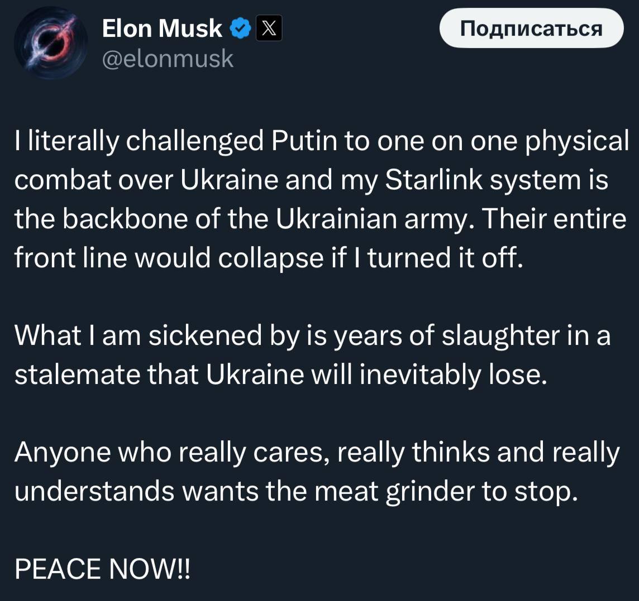Click the @elonmusk handle
Image resolution: width=639 pixels, height=601 pixels.
(168, 58)
